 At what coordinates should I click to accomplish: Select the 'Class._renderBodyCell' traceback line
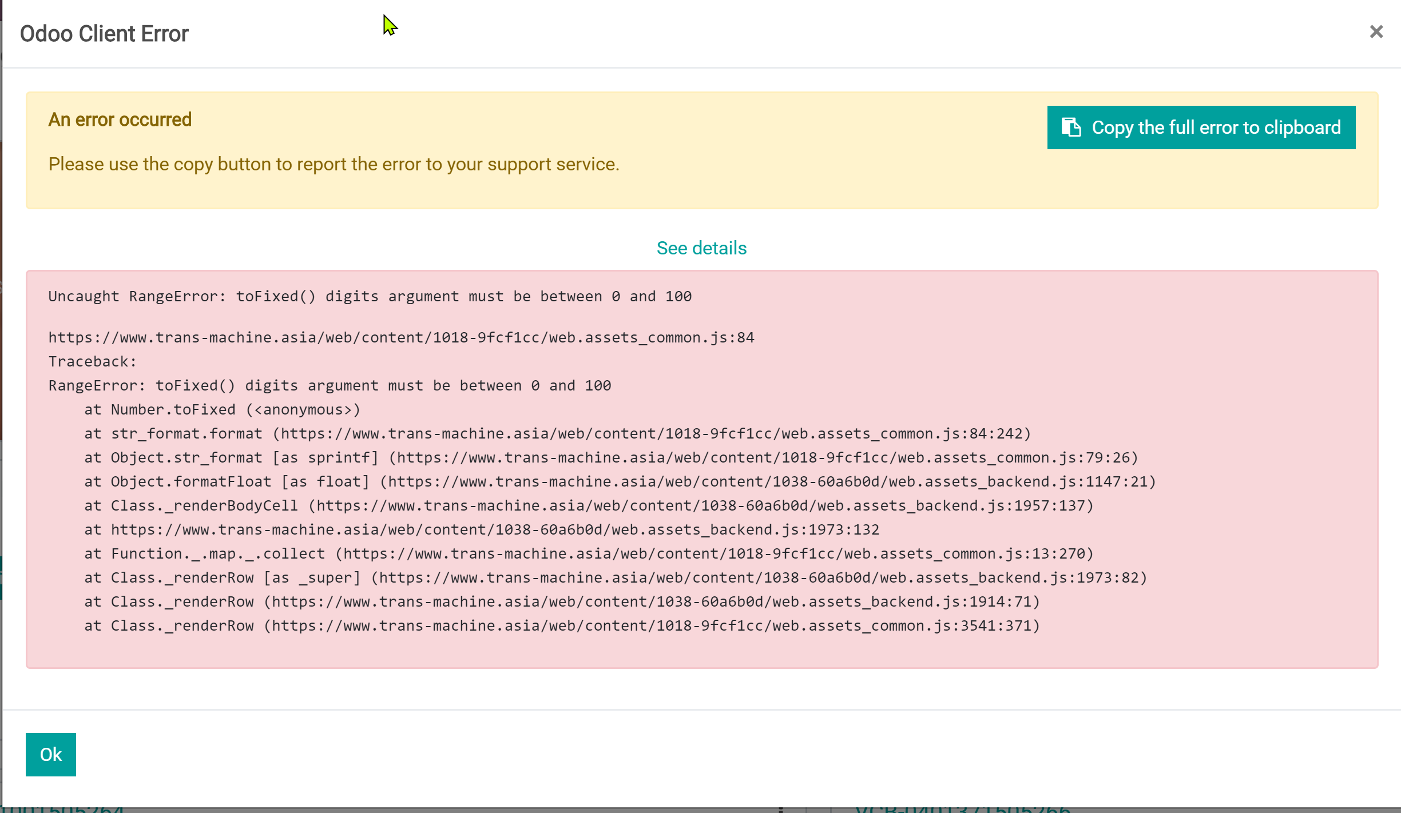pyautogui.click(x=589, y=505)
